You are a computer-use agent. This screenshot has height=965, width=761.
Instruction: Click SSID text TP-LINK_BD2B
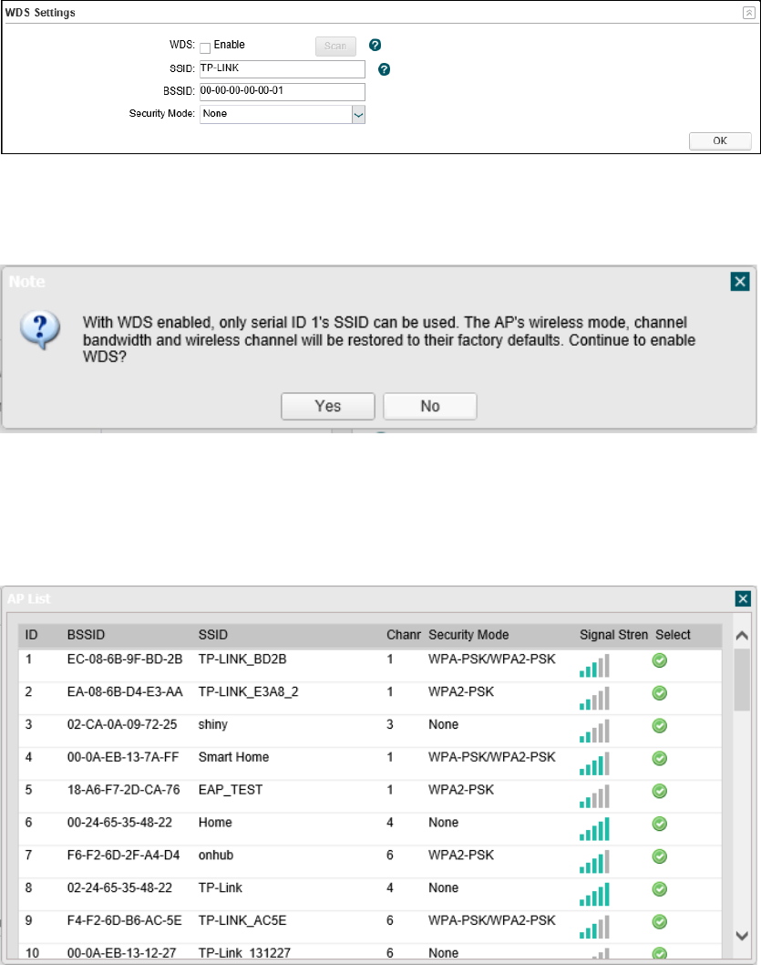(x=242, y=659)
